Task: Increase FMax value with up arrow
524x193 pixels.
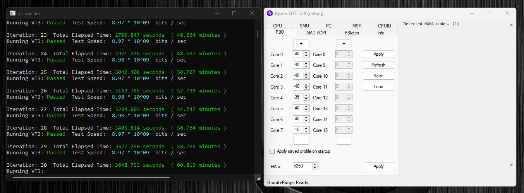Action: click(315, 164)
